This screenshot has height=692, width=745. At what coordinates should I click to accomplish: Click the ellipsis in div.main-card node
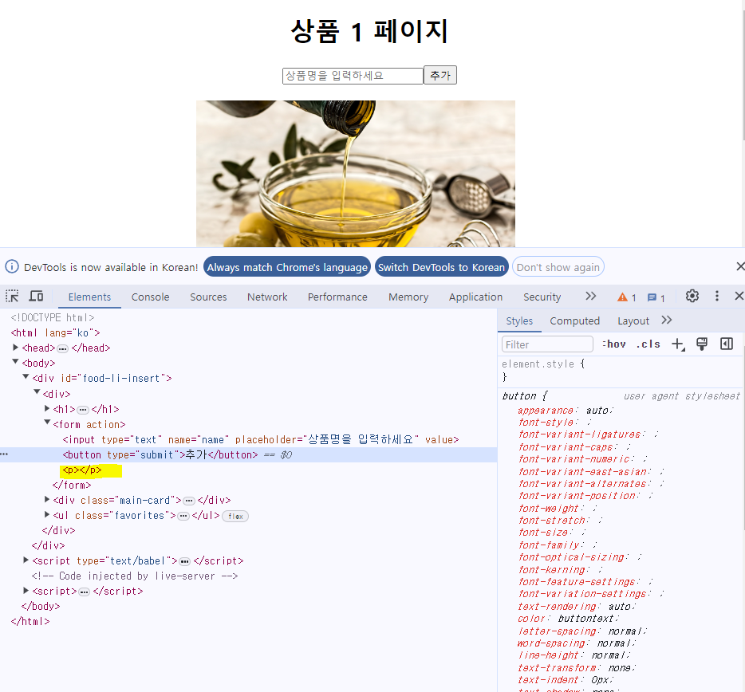[189, 501]
